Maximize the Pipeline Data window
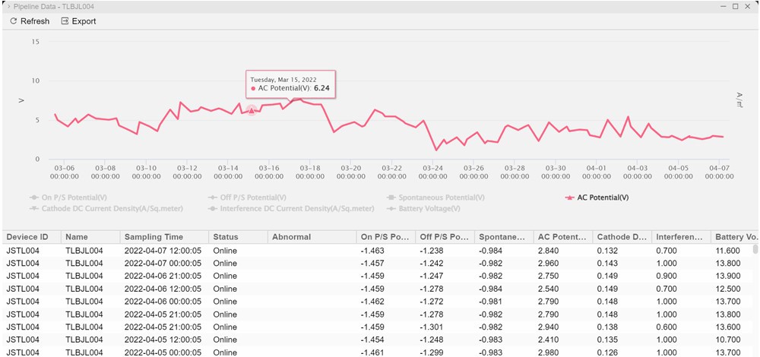The height and width of the screenshot is (357, 760). pyautogui.click(x=735, y=6)
